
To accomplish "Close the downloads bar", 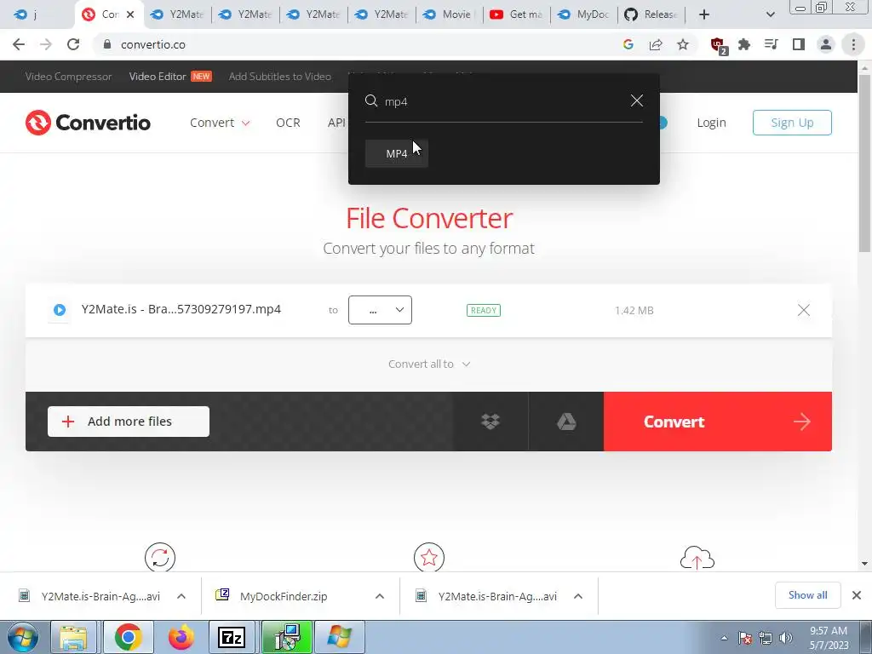I will [x=857, y=595].
